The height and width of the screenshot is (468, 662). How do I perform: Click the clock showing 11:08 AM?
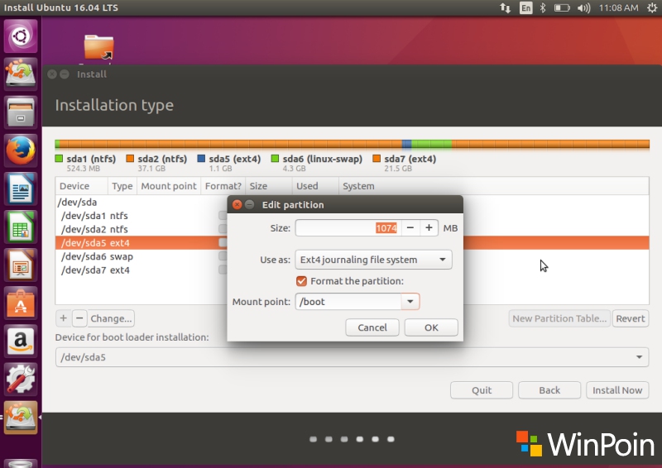(618, 7)
